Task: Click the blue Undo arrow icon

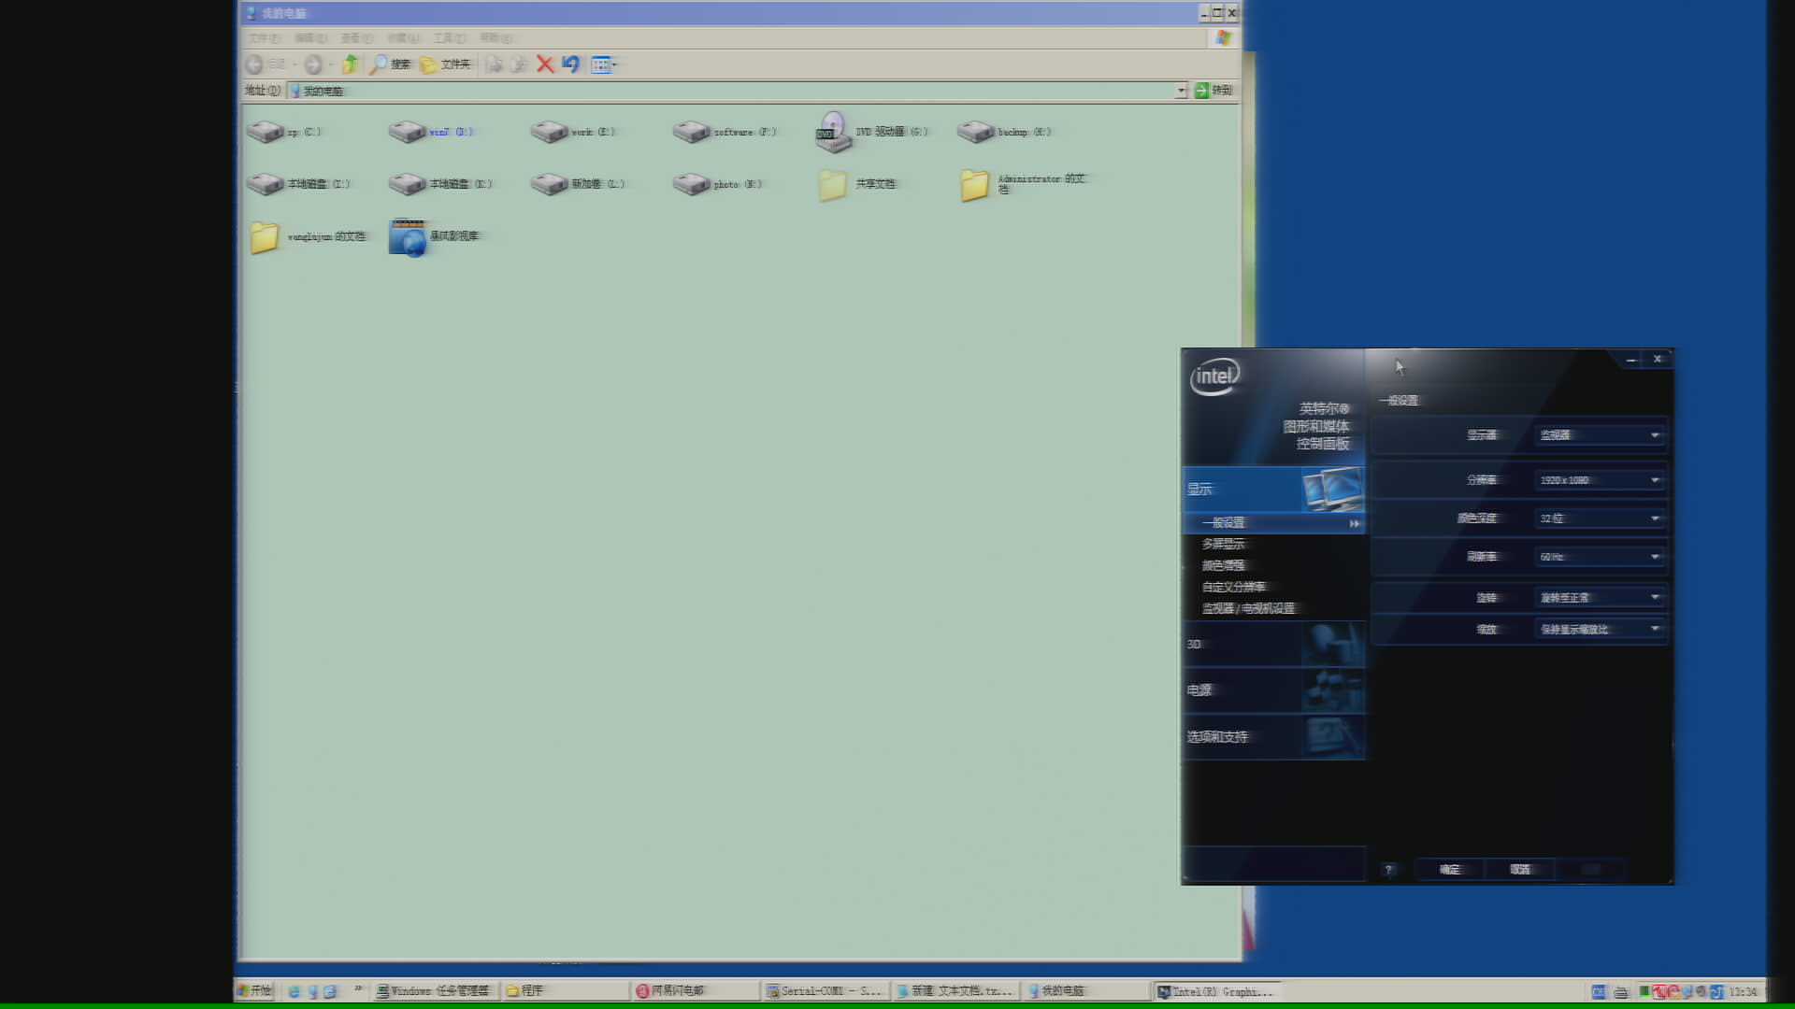Action: point(570,64)
